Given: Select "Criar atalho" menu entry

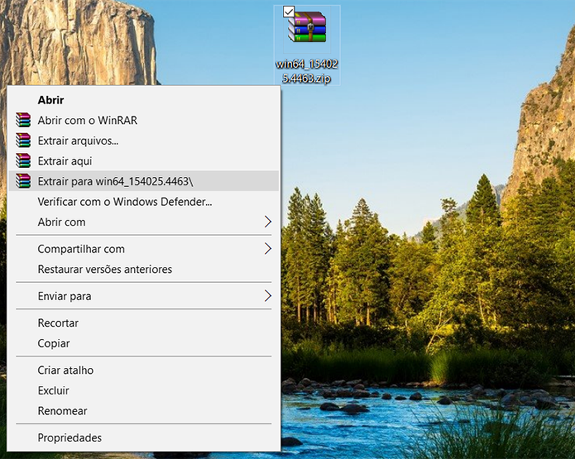Looking at the screenshot, I should (x=143, y=370).
